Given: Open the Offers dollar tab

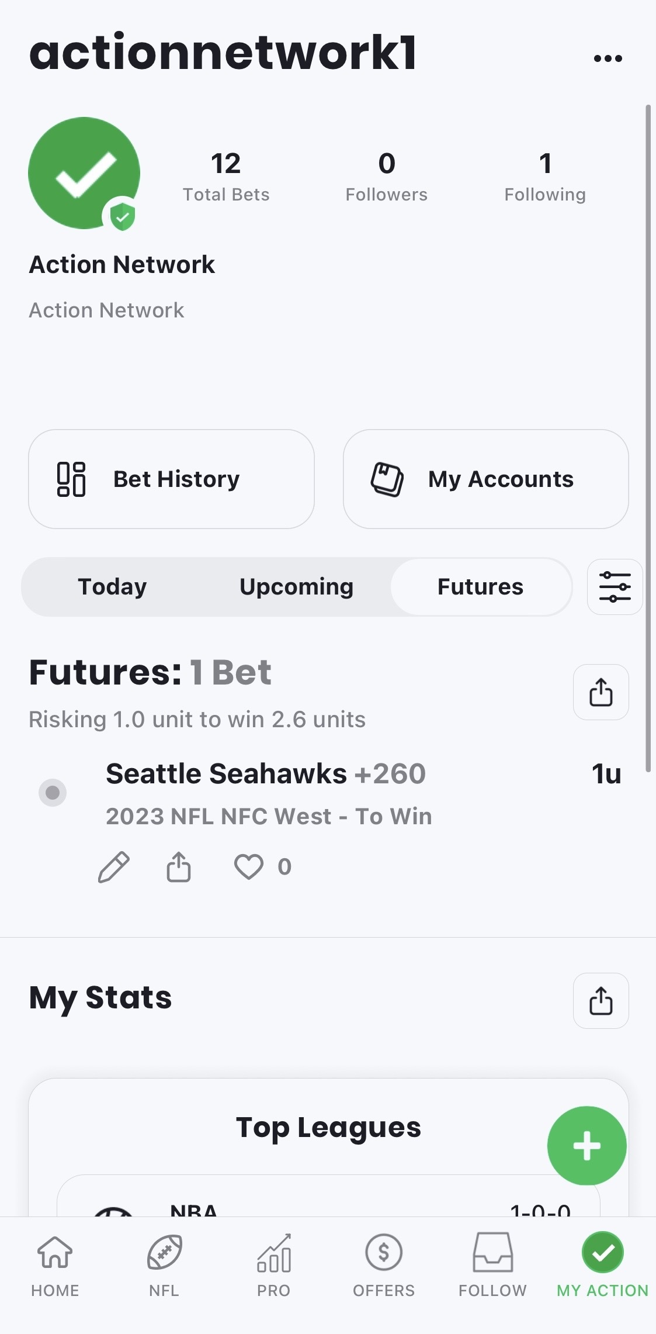Looking at the screenshot, I should 383,1266.
